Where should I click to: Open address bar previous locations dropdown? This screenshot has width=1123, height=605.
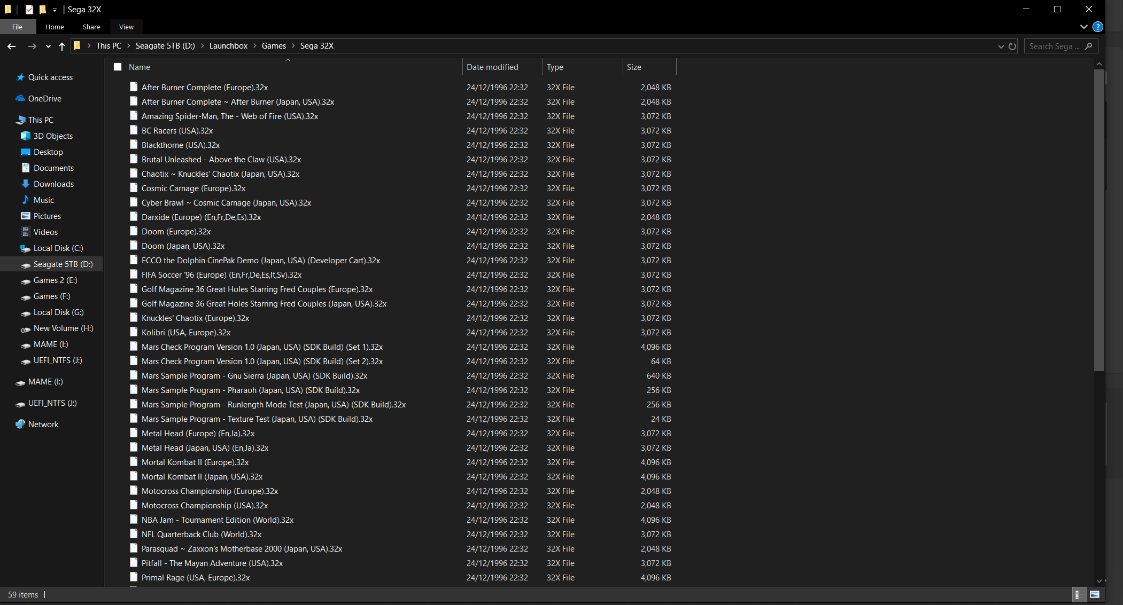coord(1001,46)
